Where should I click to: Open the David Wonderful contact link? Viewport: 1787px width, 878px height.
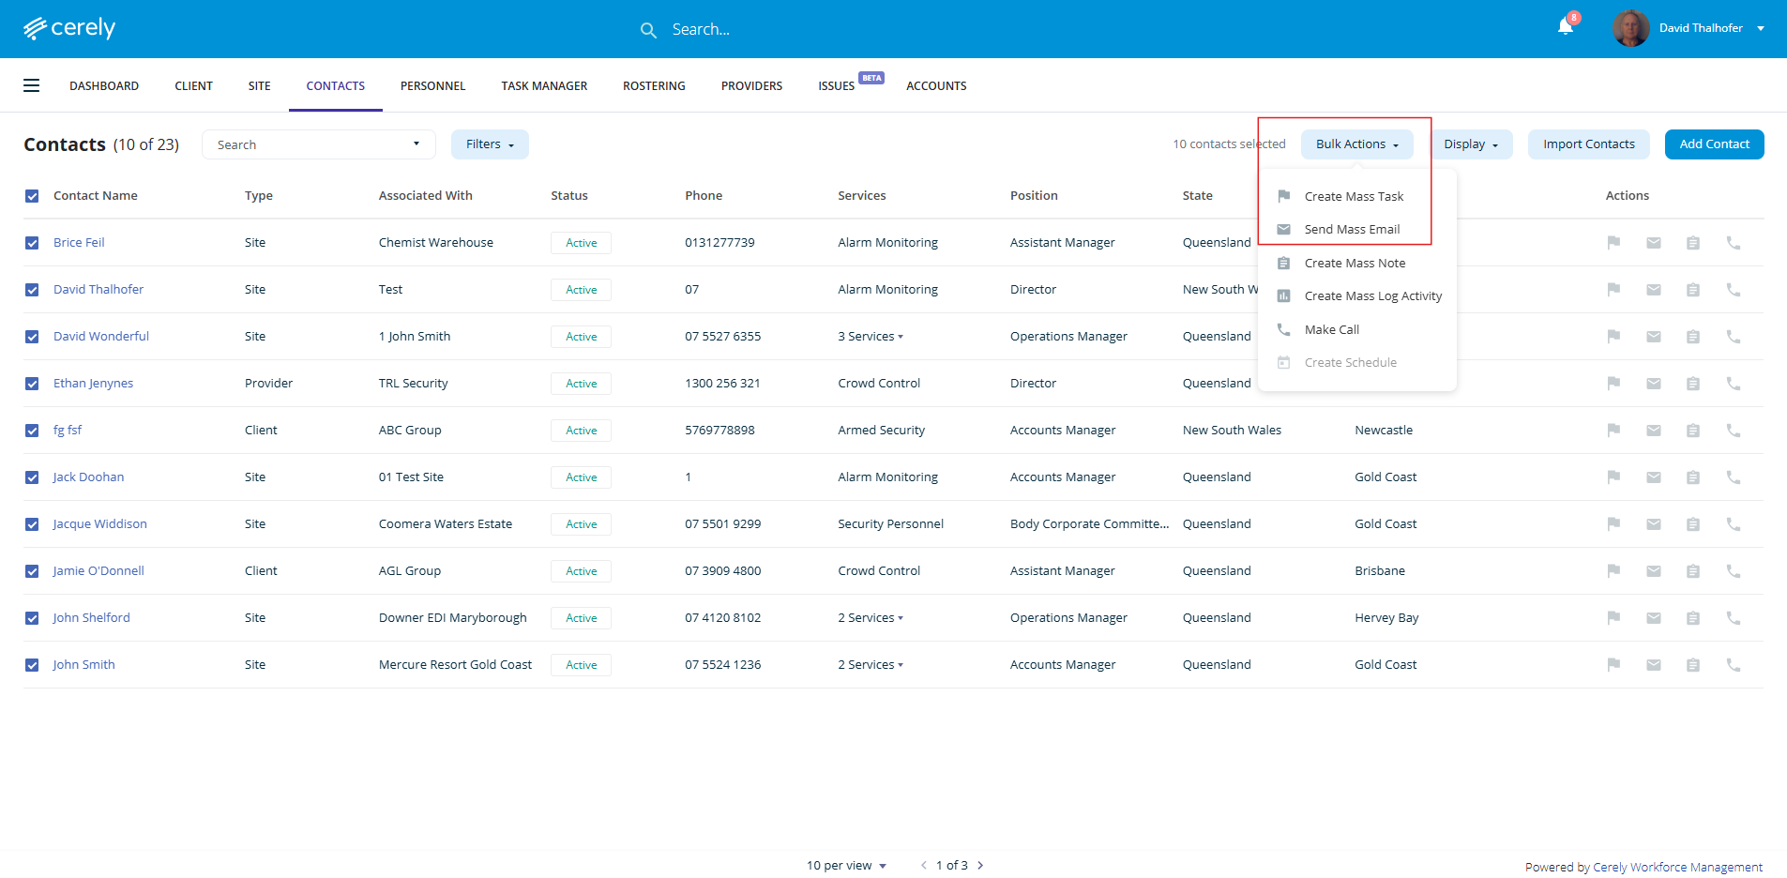(x=101, y=337)
